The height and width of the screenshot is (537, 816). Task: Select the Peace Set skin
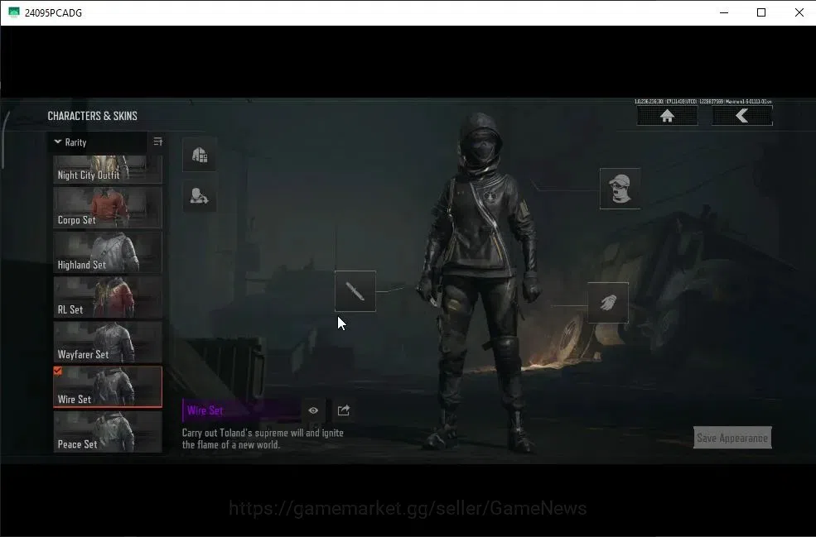click(x=108, y=431)
